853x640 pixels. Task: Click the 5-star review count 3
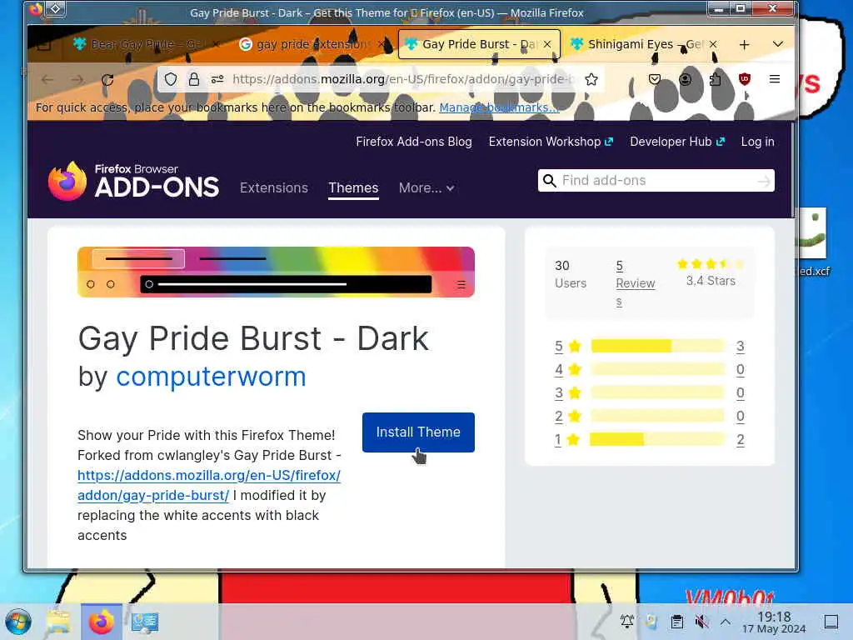(741, 346)
